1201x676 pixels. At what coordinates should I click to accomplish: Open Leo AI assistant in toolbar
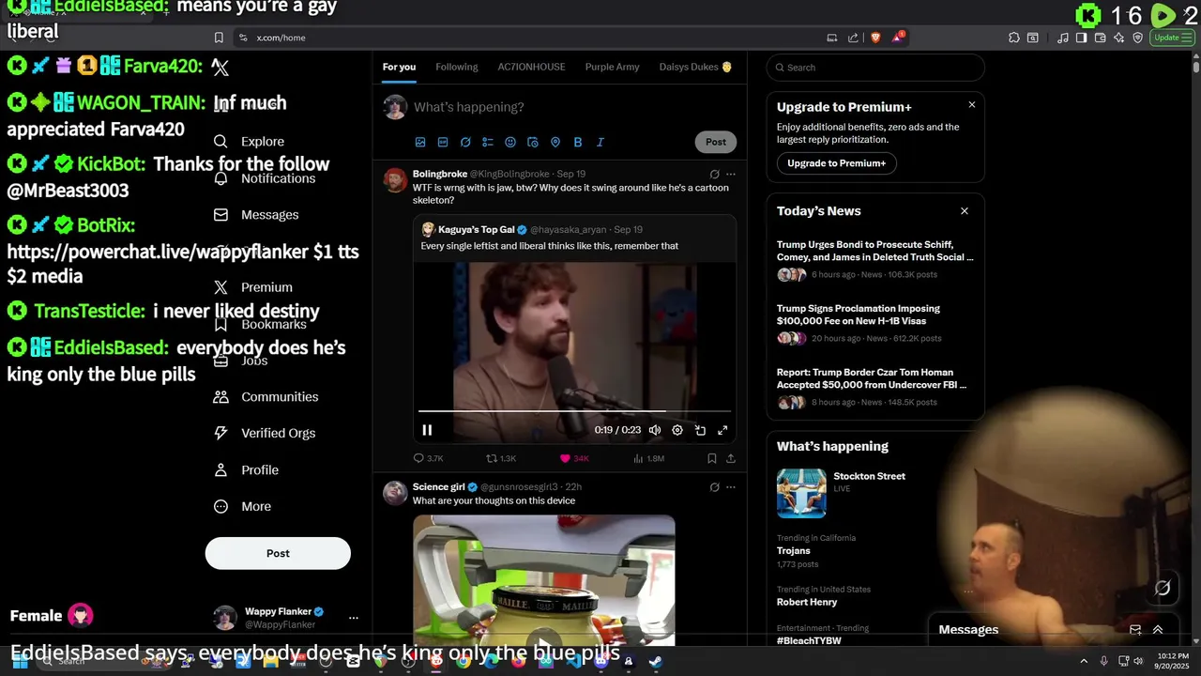[x=1120, y=38]
